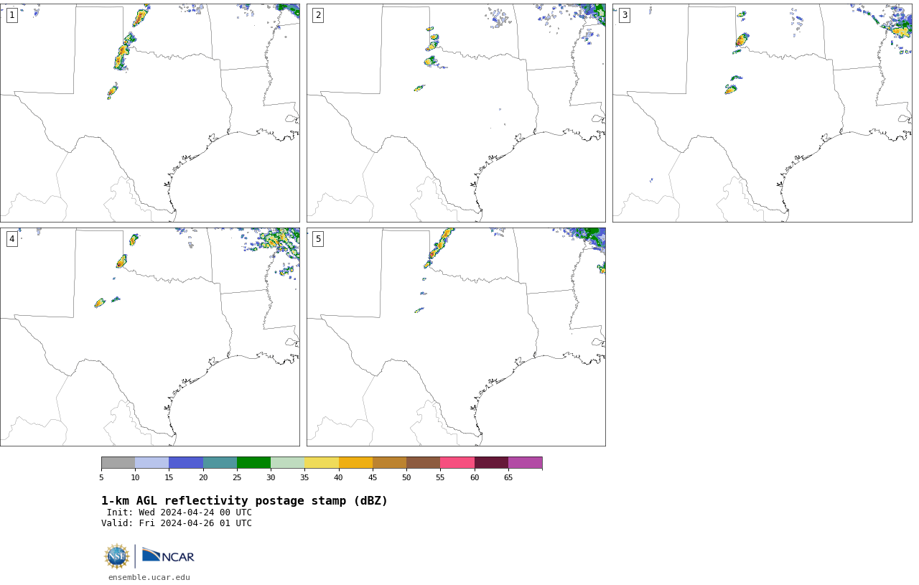Click the ensemble.ucar.edu text
Screen dimensions: 919x585
click(x=149, y=577)
